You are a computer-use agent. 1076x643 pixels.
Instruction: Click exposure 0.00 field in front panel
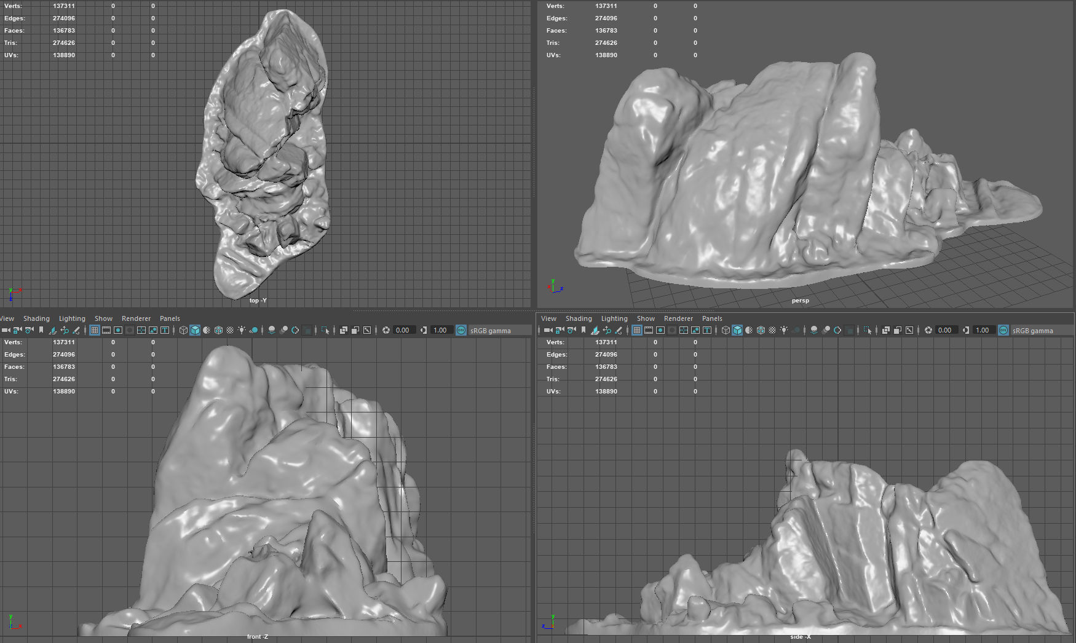pos(404,330)
